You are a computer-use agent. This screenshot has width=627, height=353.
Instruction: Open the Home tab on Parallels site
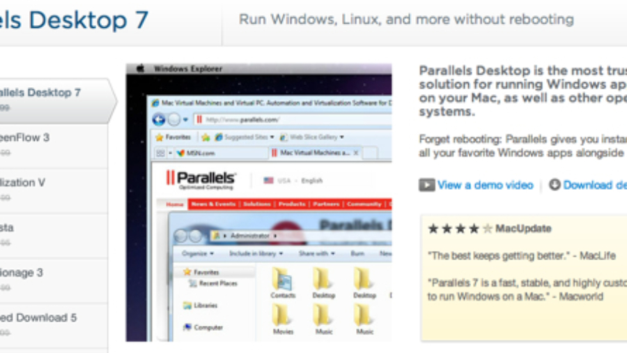(175, 204)
